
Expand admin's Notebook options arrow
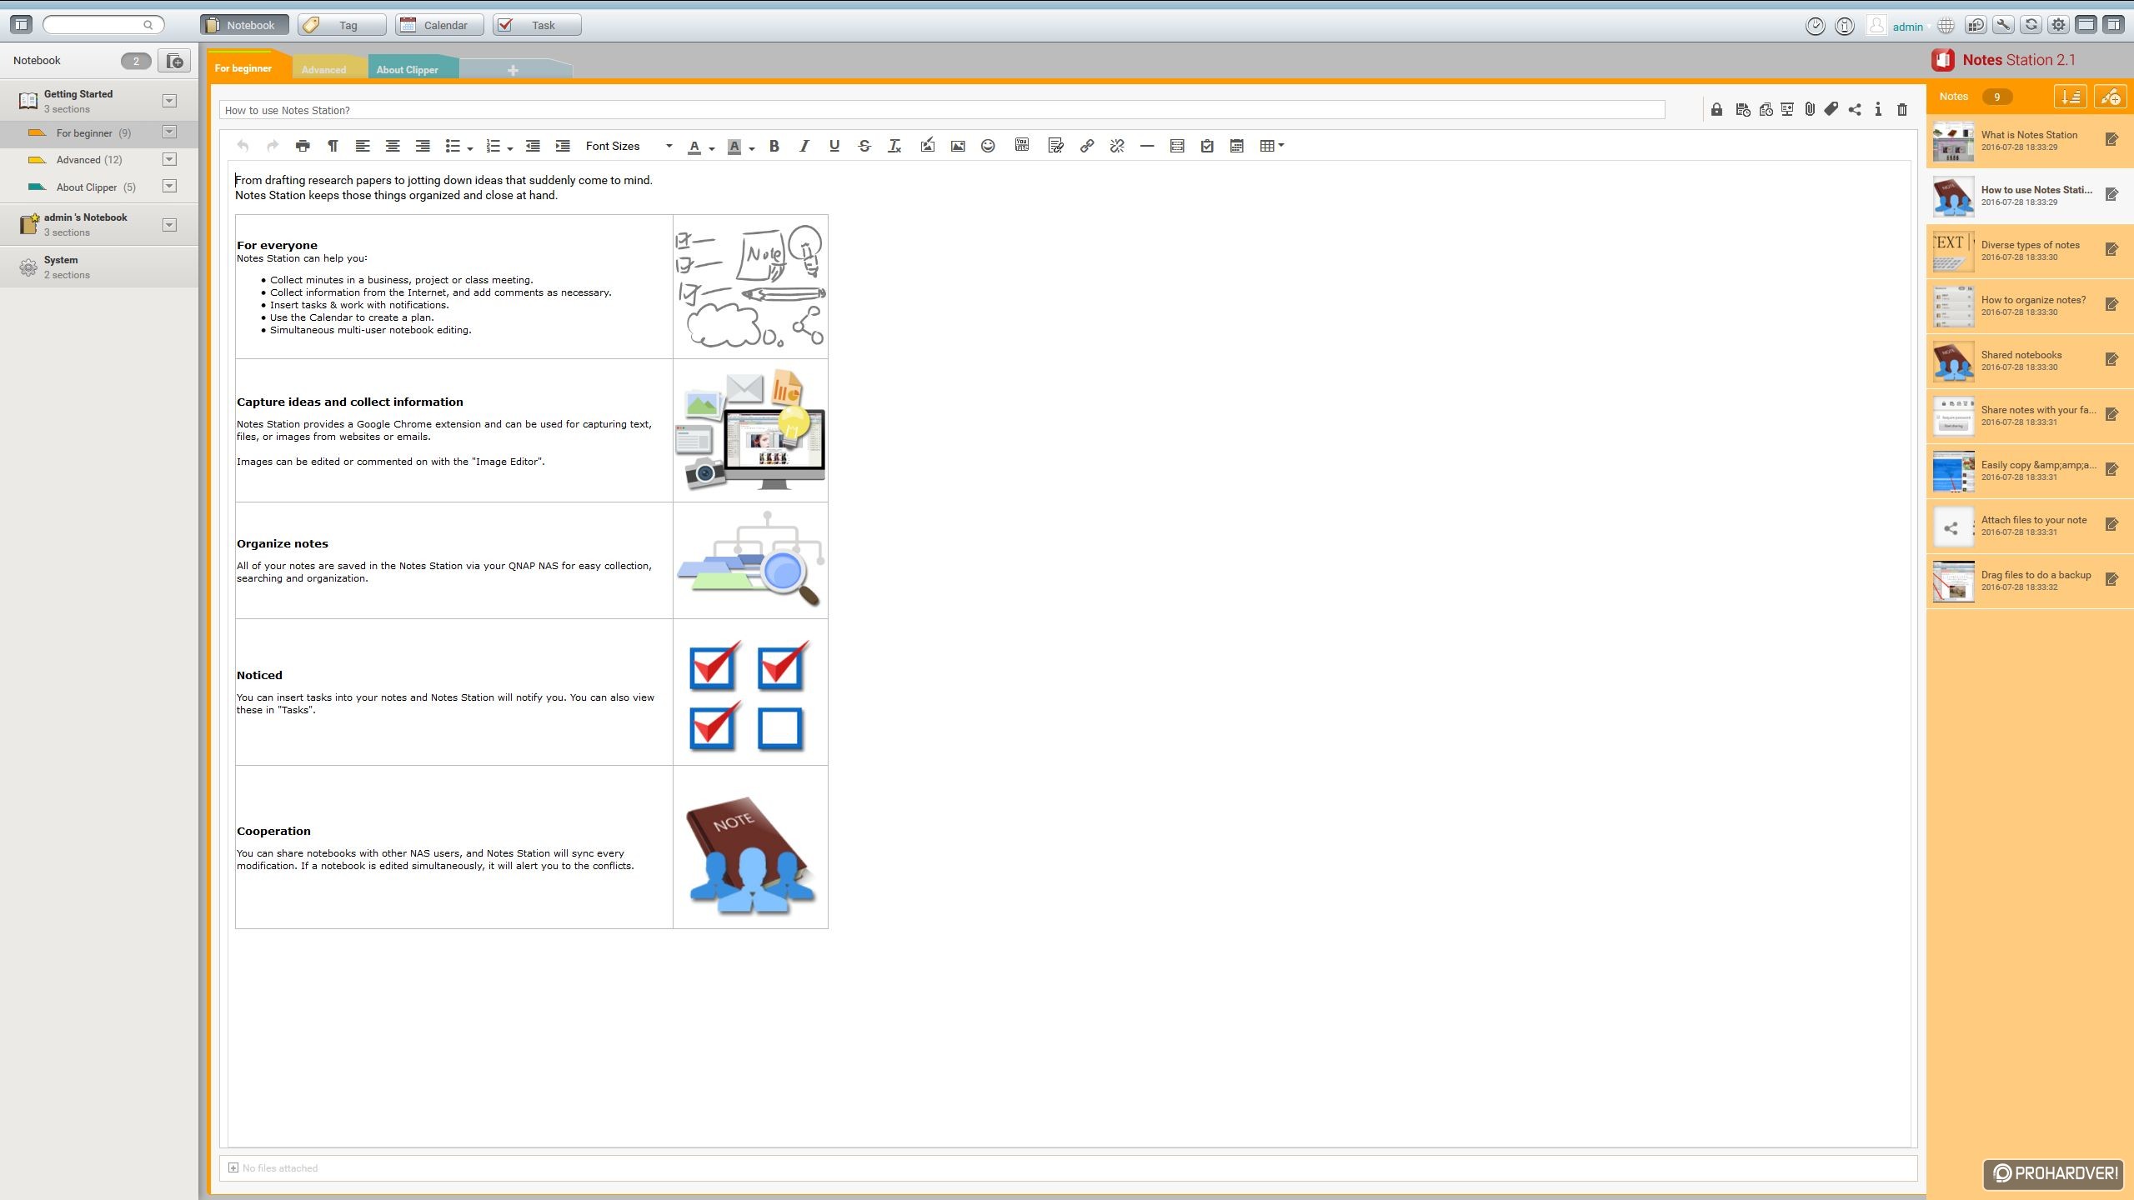coord(169,224)
